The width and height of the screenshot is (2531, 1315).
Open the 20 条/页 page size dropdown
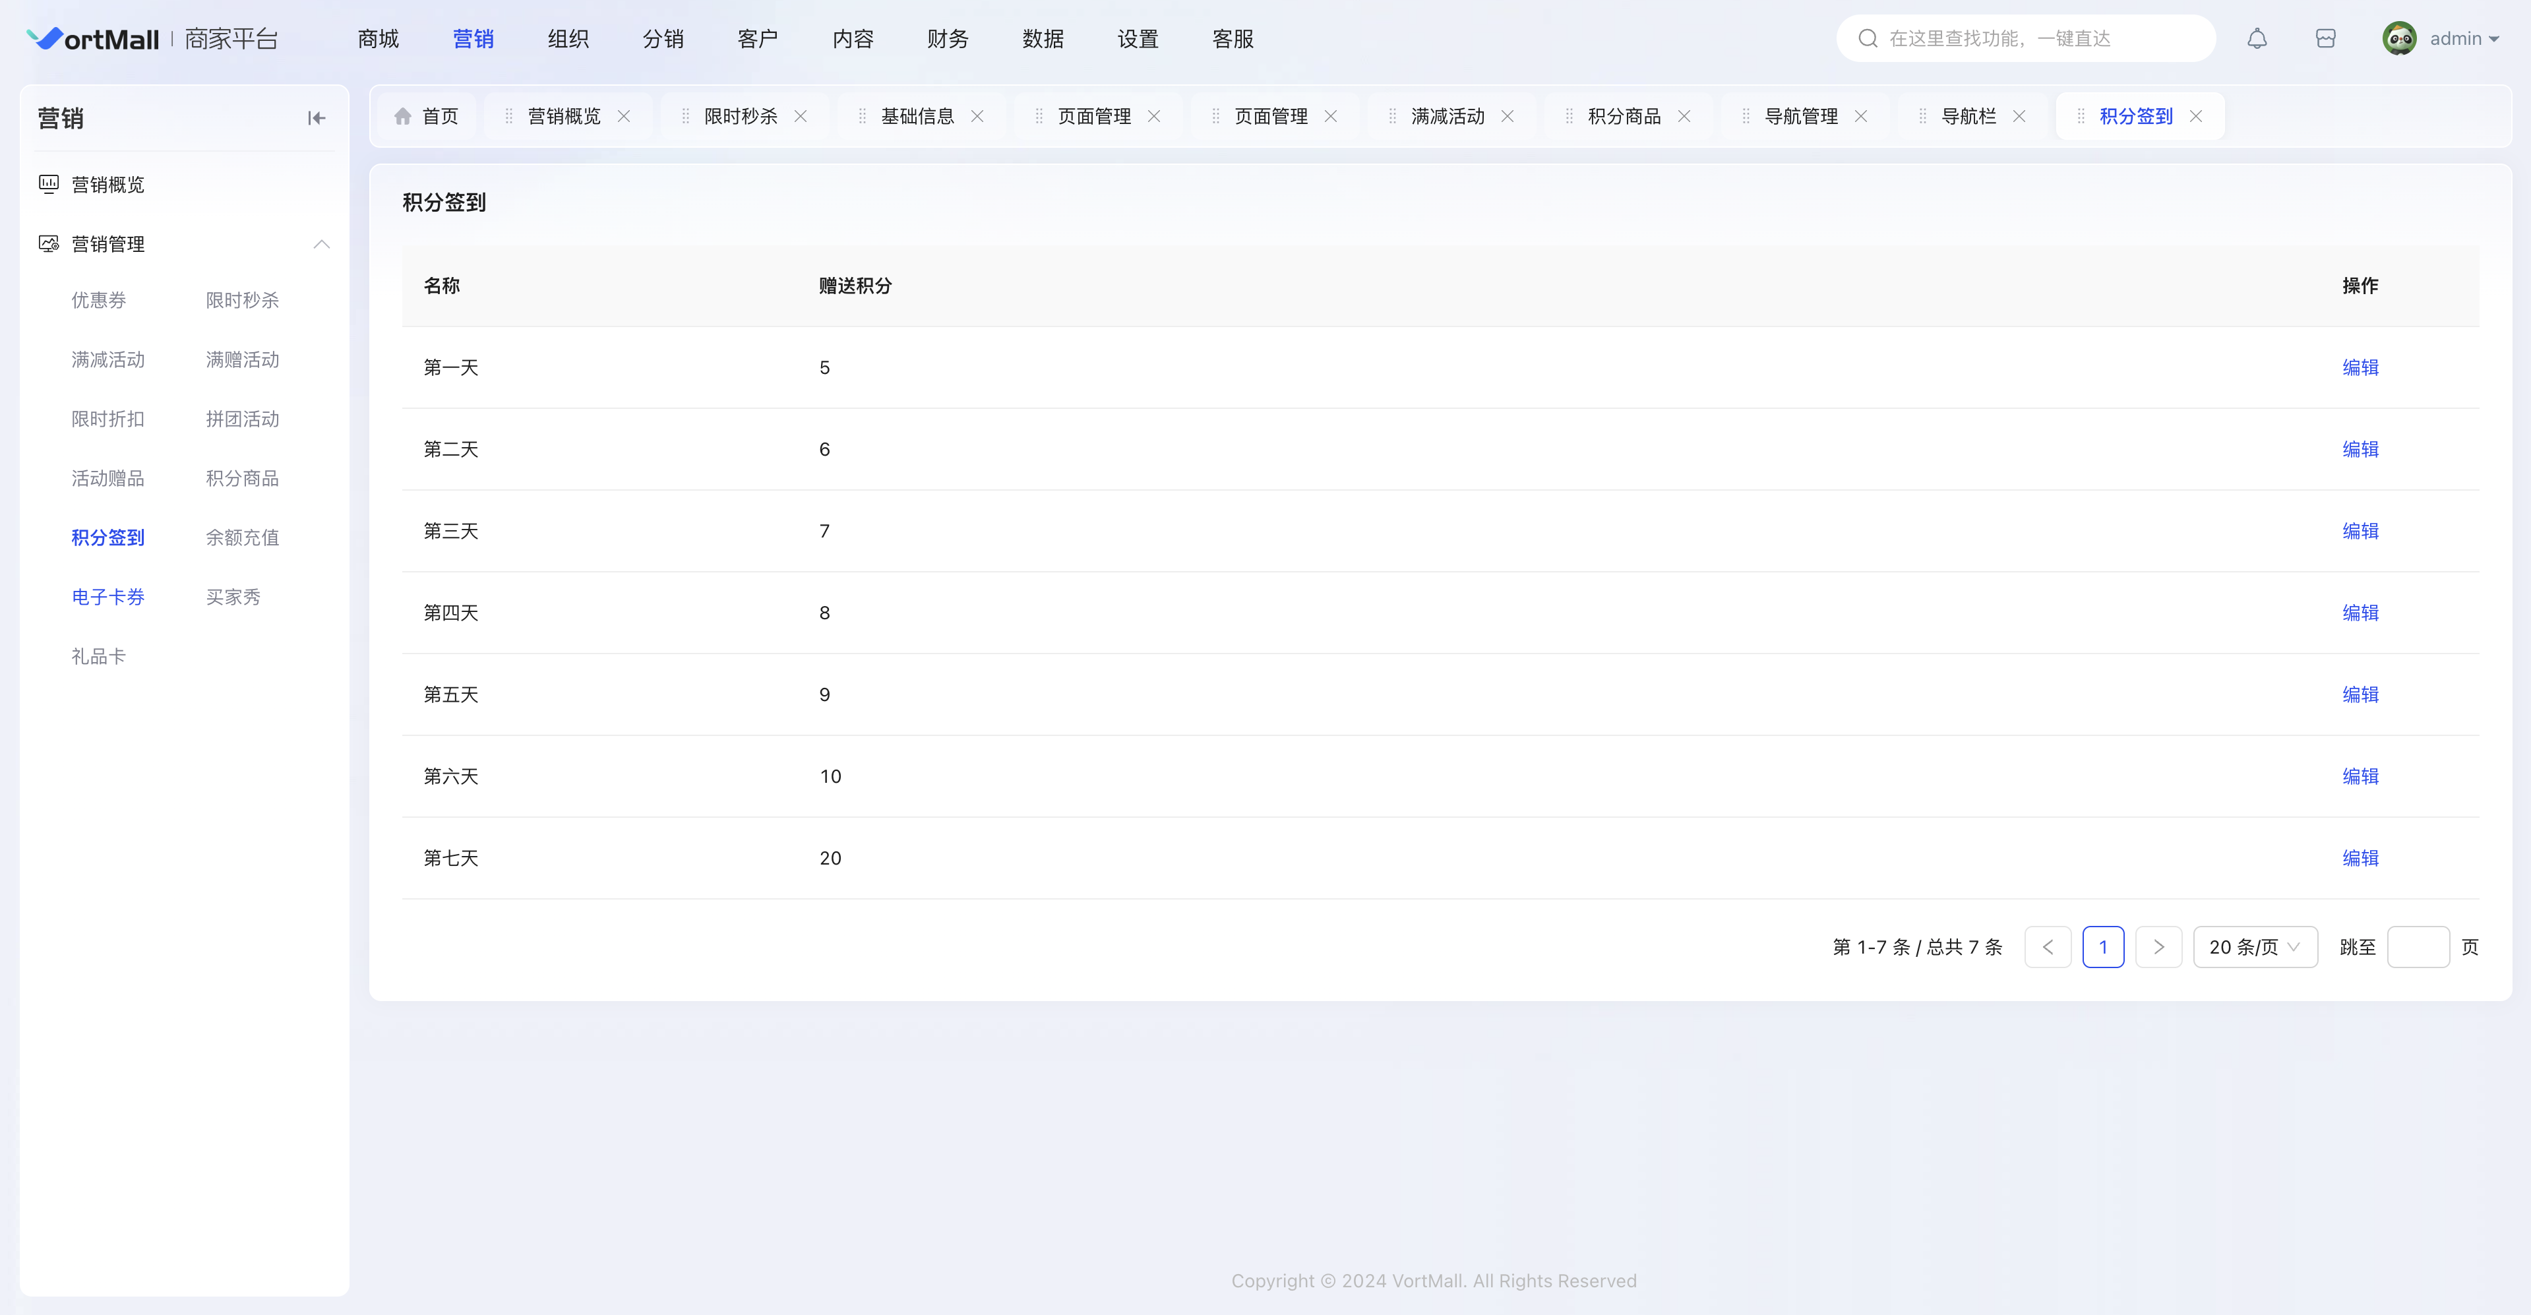pyautogui.click(x=2254, y=946)
